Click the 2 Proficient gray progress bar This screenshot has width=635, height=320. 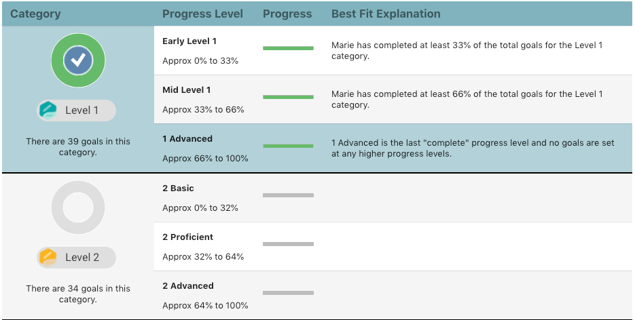tap(288, 244)
